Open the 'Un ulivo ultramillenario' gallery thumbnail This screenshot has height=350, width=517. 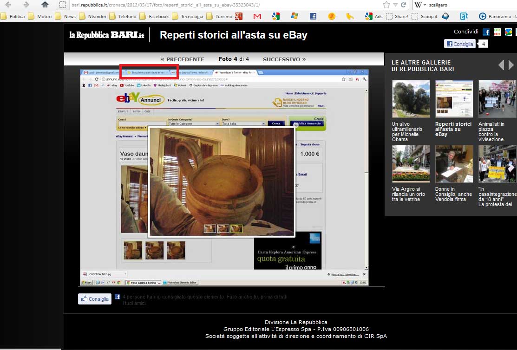tap(411, 99)
